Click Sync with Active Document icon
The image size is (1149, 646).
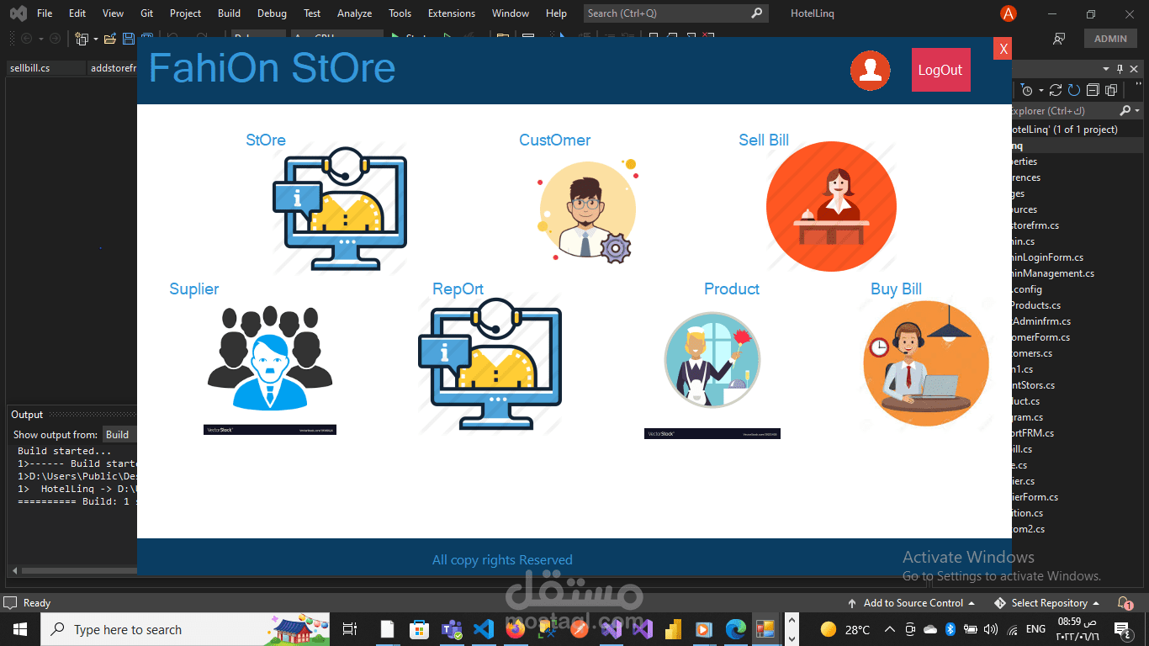click(1056, 90)
